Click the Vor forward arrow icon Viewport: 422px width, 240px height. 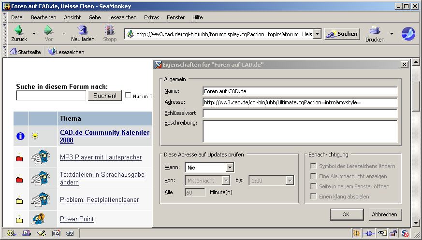tap(49, 30)
